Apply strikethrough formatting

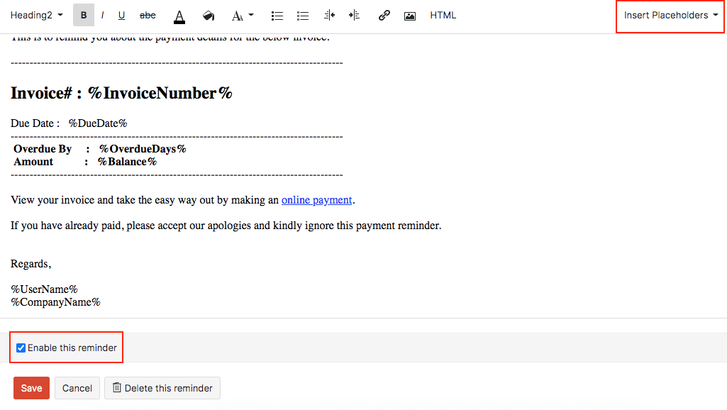[x=148, y=15]
